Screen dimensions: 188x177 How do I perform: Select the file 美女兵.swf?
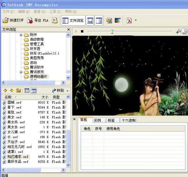point(14,122)
